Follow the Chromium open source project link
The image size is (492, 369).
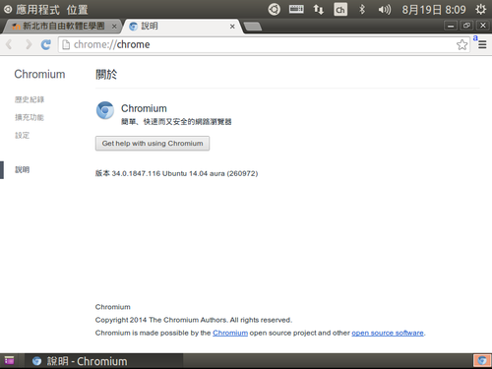click(230, 333)
